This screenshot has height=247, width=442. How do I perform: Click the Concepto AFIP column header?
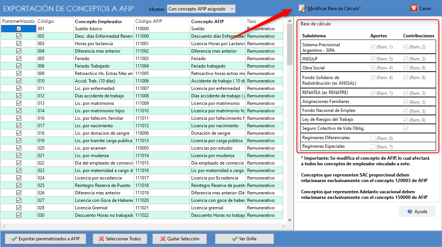click(x=218, y=21)
